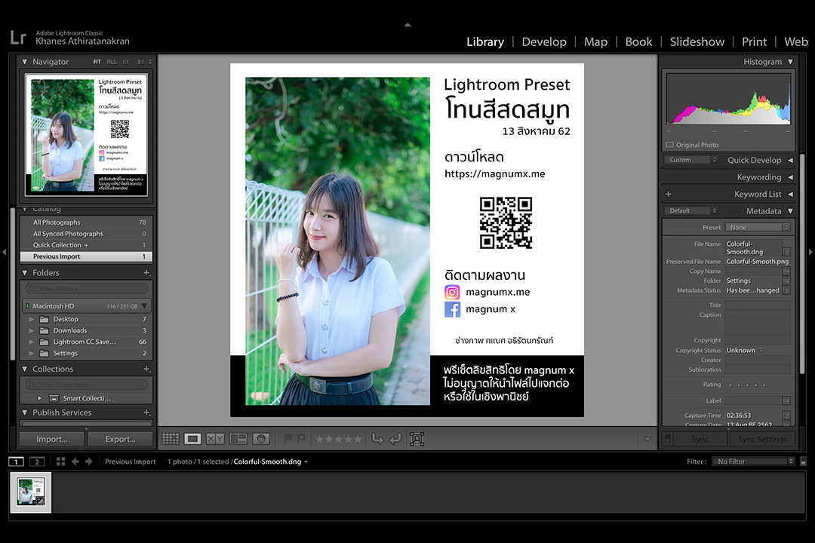Toggle second window display button 2
This screenshot has width=815, height=543.
[x=37, y=462]
